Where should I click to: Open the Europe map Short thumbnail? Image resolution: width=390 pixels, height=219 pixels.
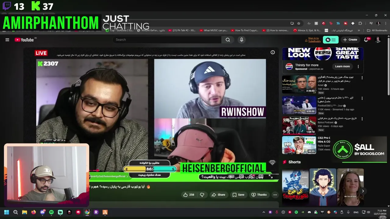click(x=295, y=187)
